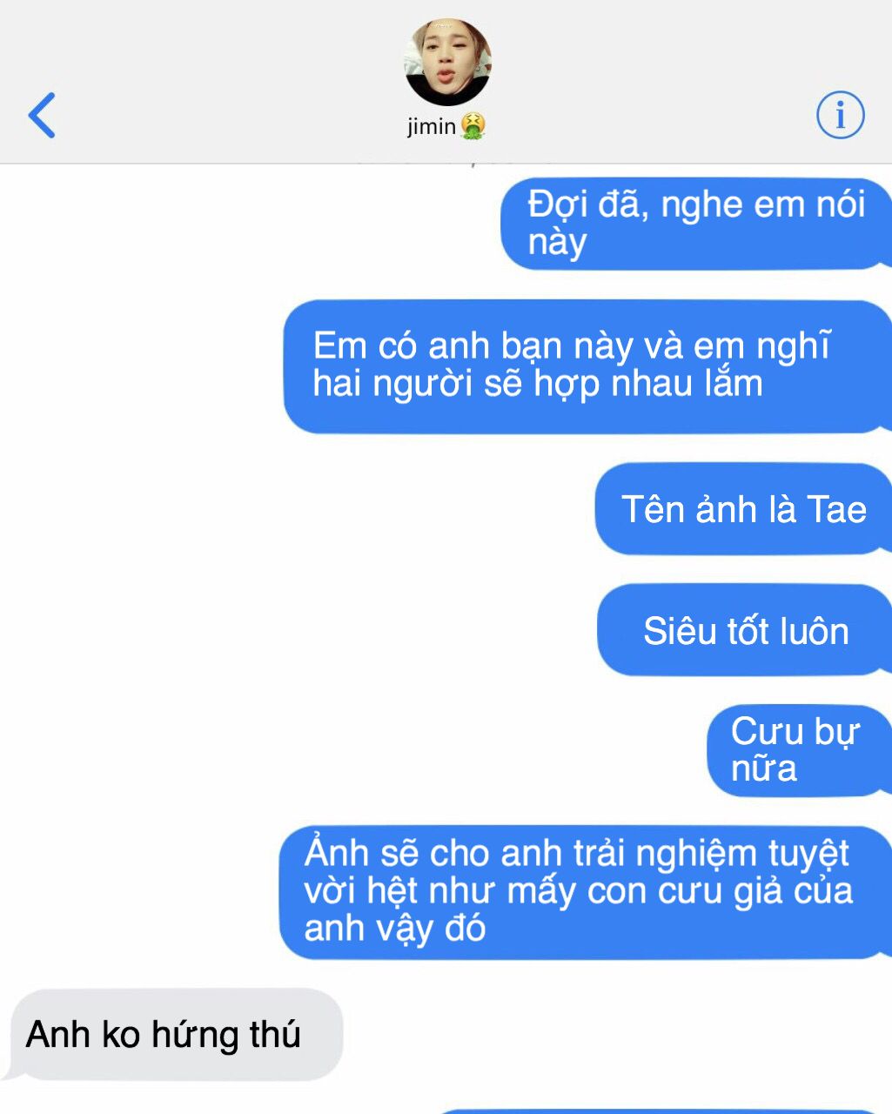Tap the contact name jimin
The image size is (892, 1114).
click(432, 127)
